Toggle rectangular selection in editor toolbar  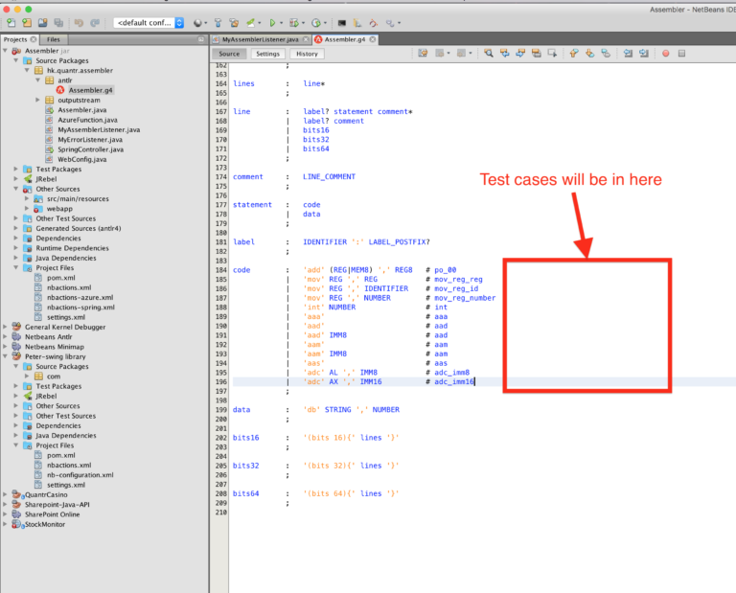pos(552,54)
